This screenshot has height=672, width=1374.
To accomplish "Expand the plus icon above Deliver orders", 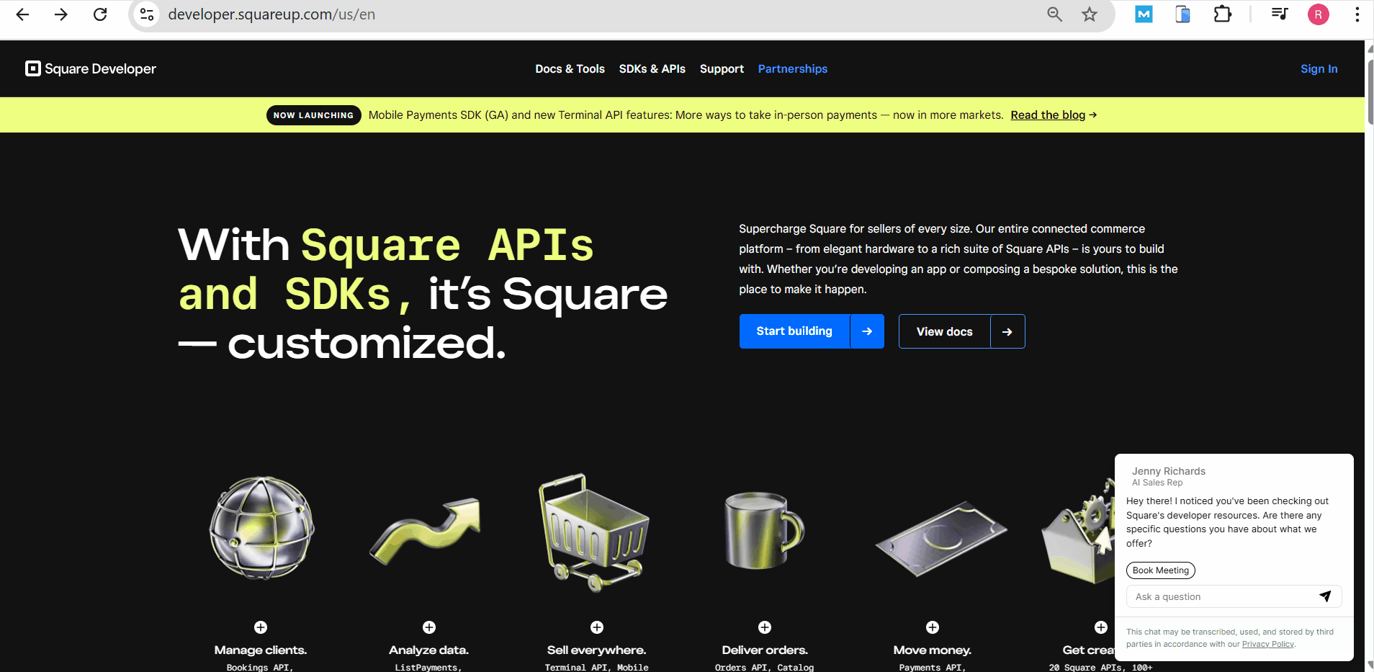I will [x=765, y=627].
